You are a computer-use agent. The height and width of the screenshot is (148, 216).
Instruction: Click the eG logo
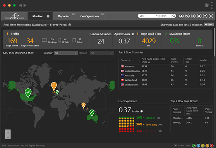(x=14, y=16)
